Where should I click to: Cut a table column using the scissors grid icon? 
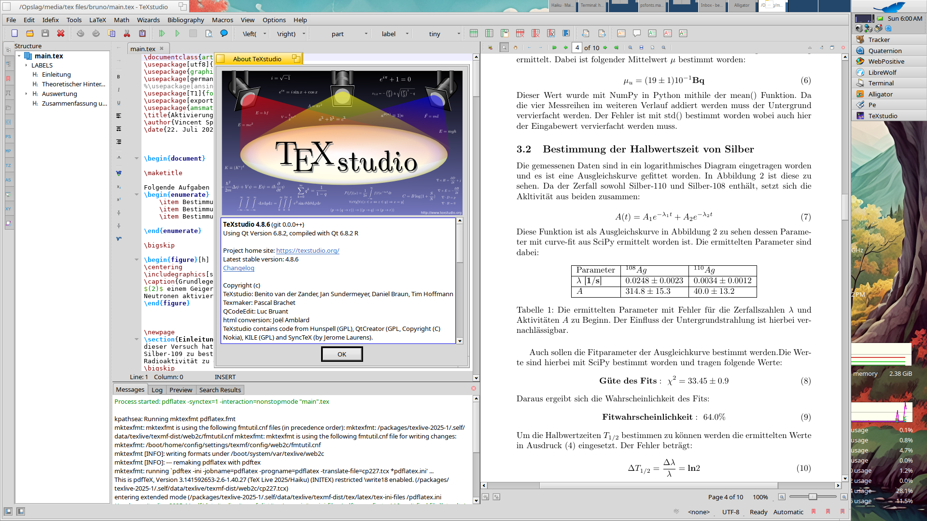coord(551,33)
